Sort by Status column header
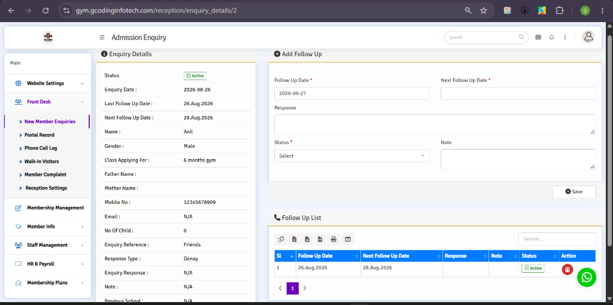The image size is (613, 305). [x=539, y=256]
